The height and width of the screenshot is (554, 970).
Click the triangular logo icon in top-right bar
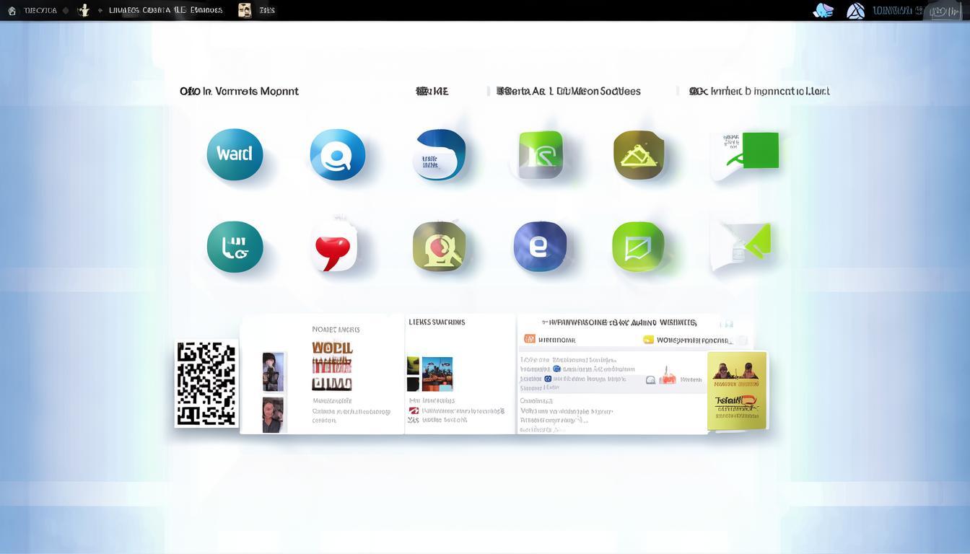(x=855, y=11)
